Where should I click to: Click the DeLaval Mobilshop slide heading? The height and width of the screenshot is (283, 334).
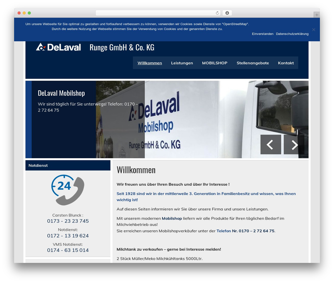[61, 93]
